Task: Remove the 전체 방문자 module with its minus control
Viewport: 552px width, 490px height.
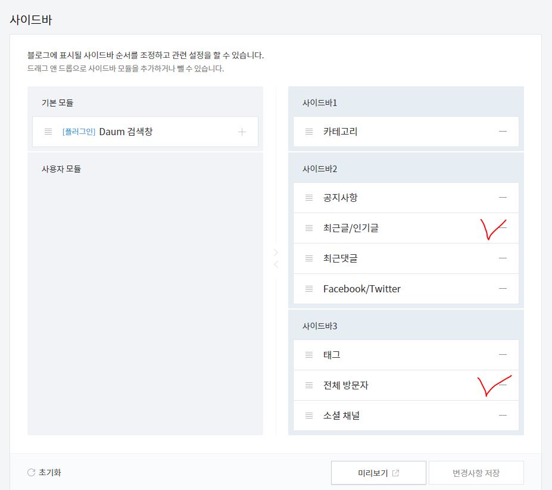Action: coord(503,385)
